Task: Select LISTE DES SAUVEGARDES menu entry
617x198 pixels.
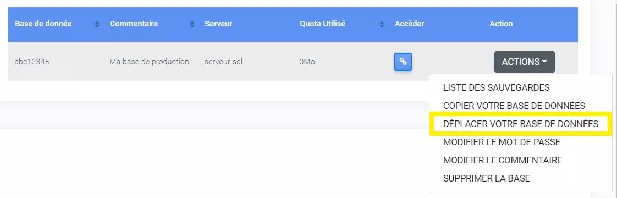Action: 496,87
